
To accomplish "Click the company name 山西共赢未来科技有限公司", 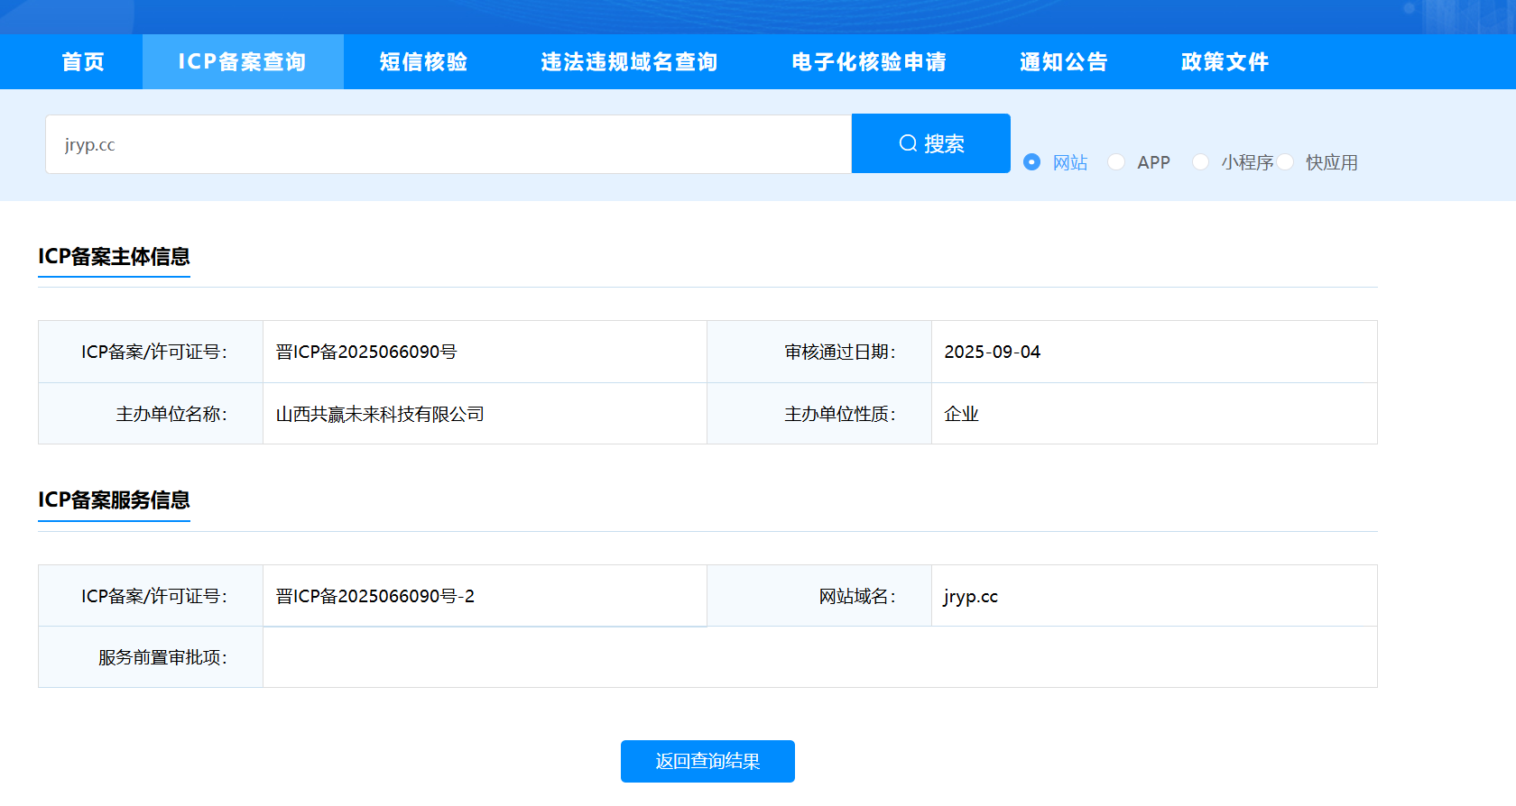I will coord(380,414).
